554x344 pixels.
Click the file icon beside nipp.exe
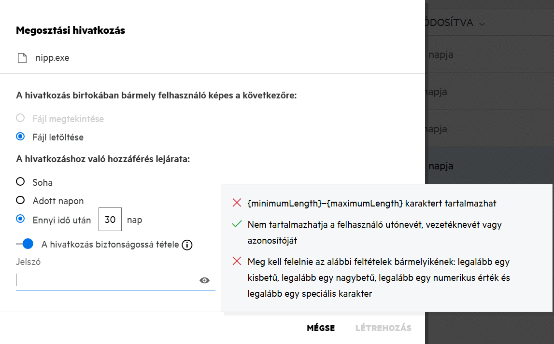click(22, 58)
